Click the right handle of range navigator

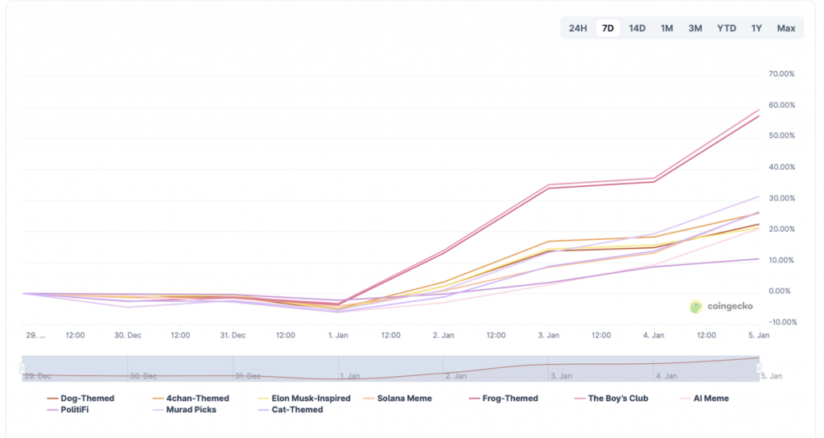(x=759, y=368)
